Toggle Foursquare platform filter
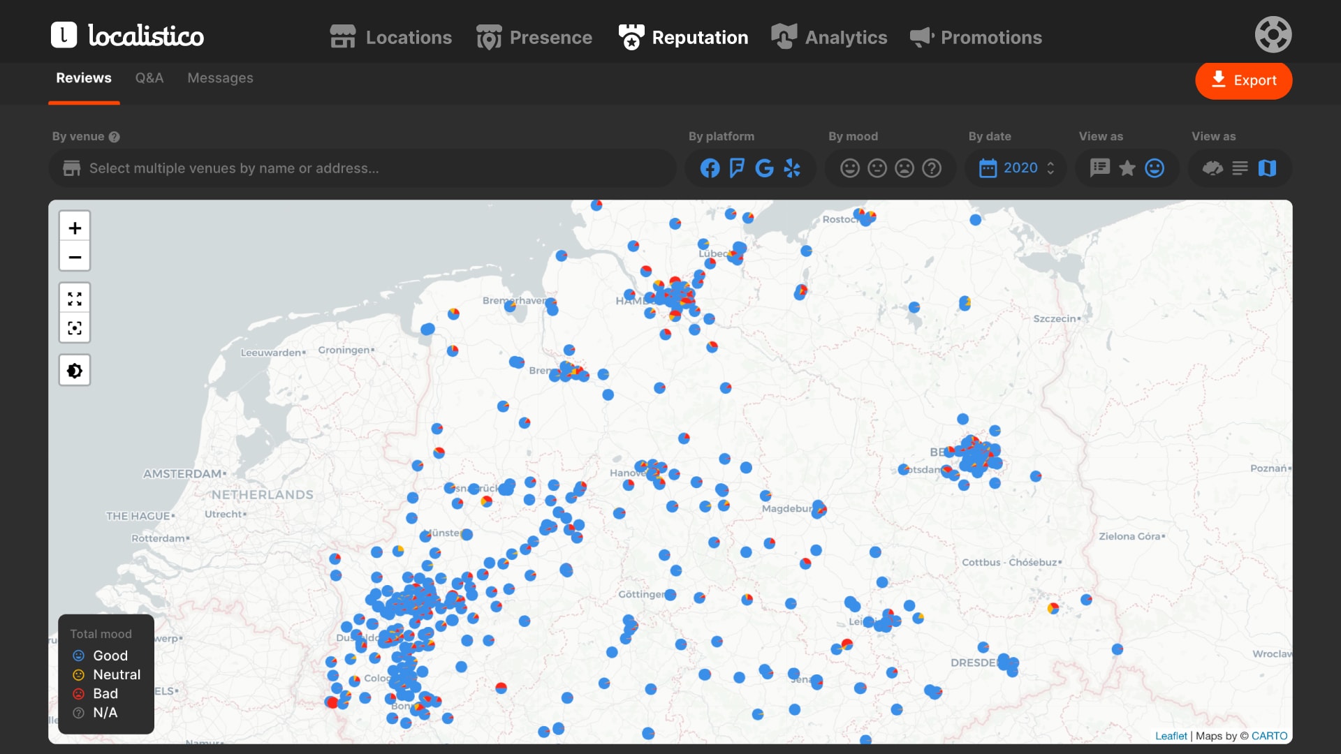The height and width of the screenshot is (754, 1341). coord(737,168)
